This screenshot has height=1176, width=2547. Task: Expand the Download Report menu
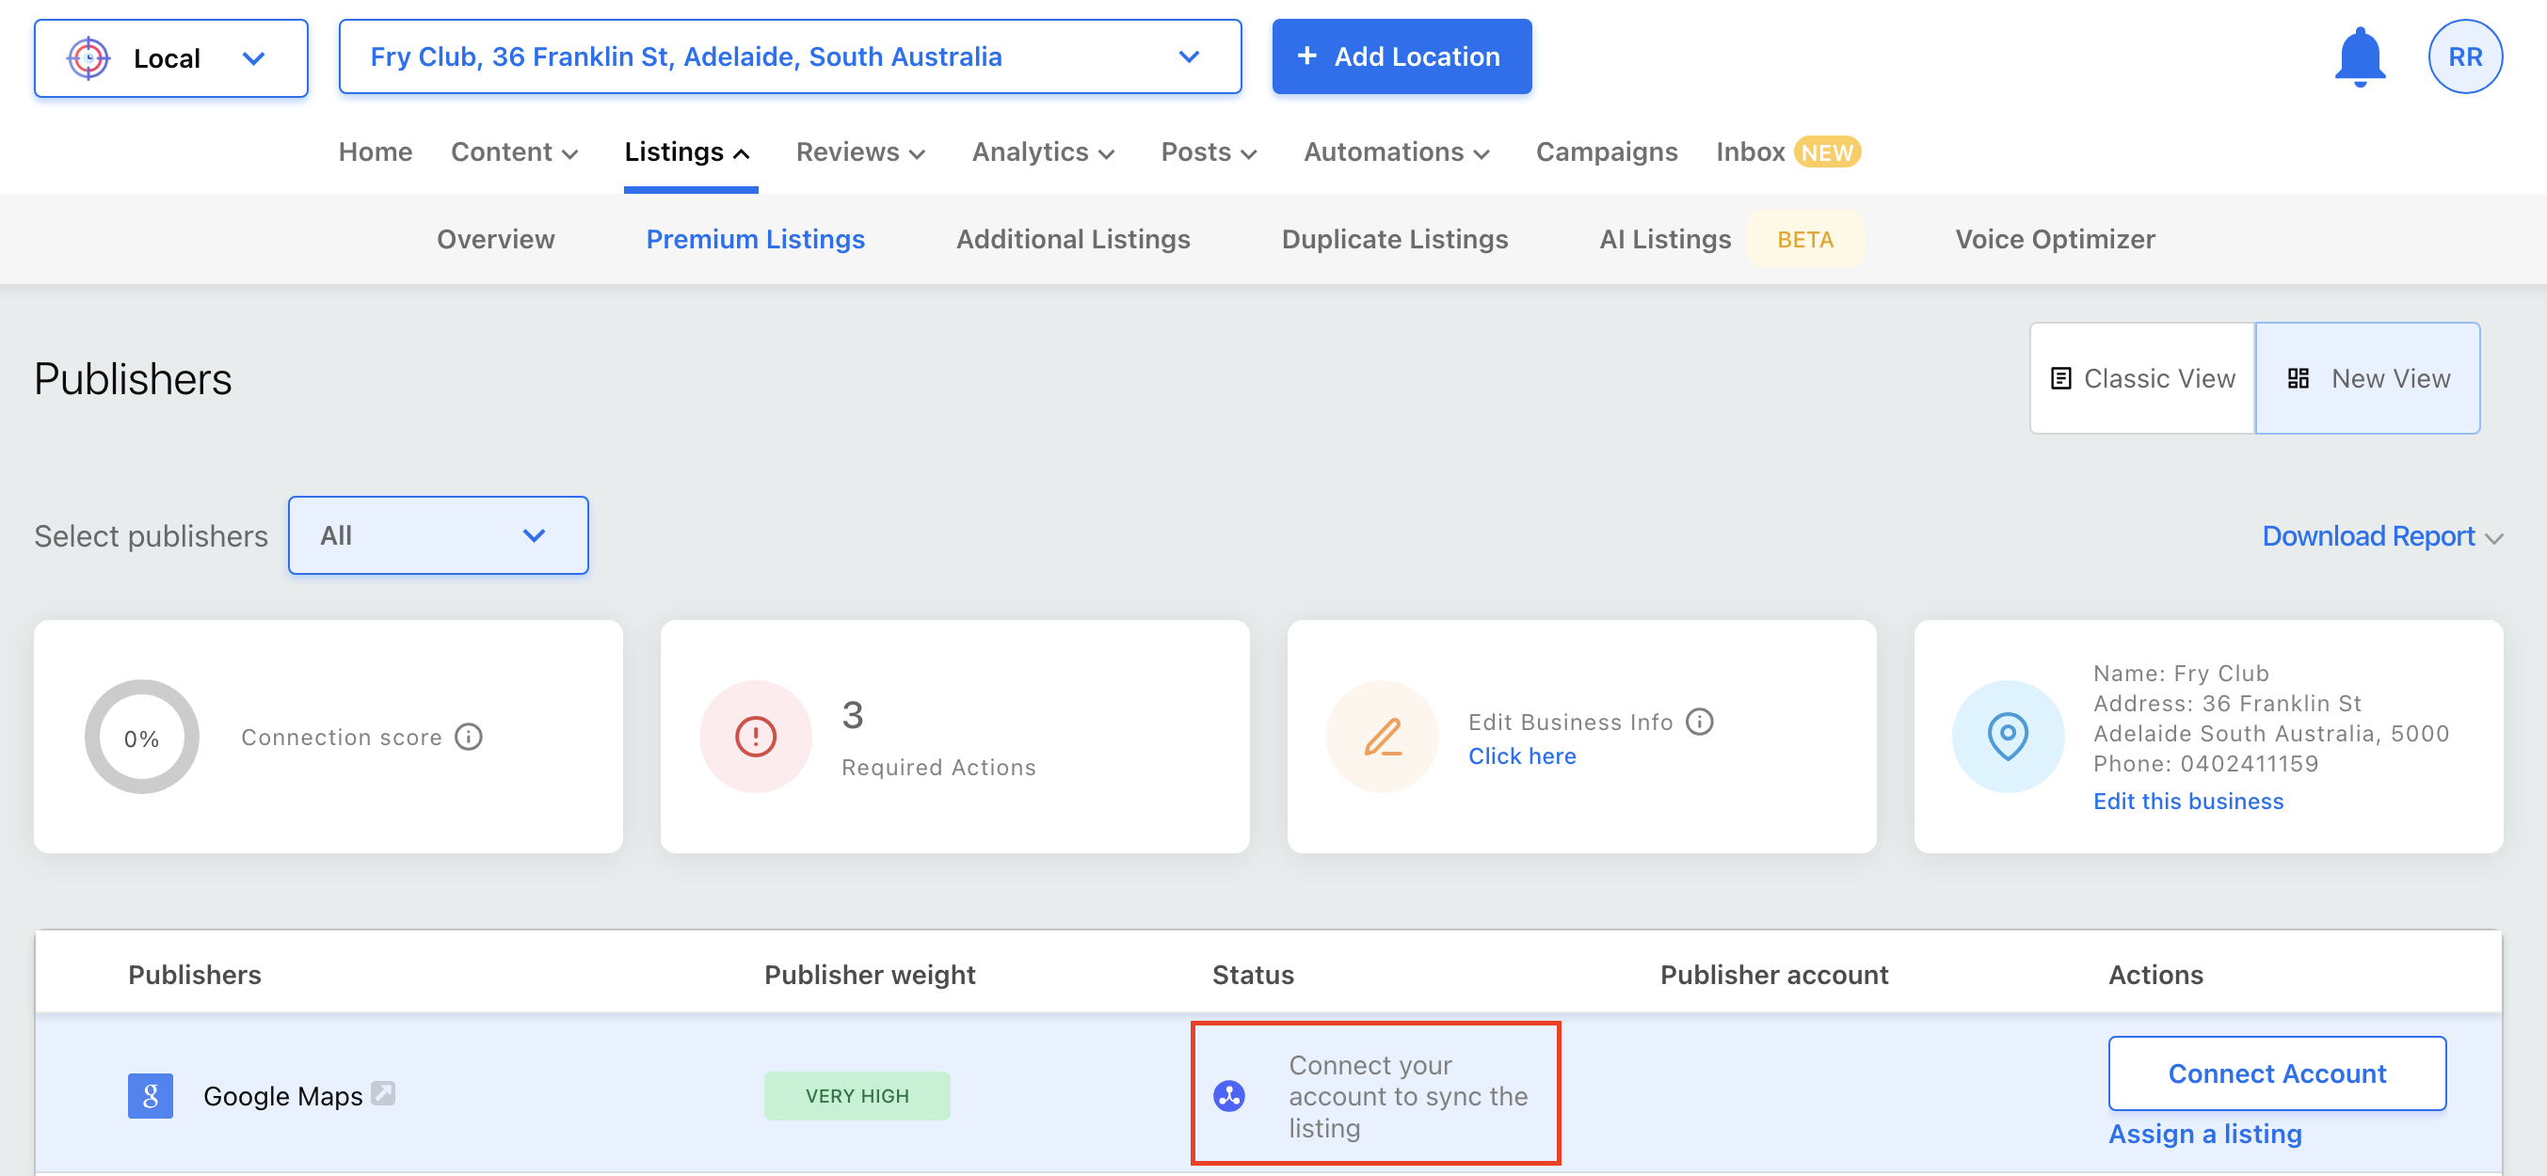point(2383,535)
